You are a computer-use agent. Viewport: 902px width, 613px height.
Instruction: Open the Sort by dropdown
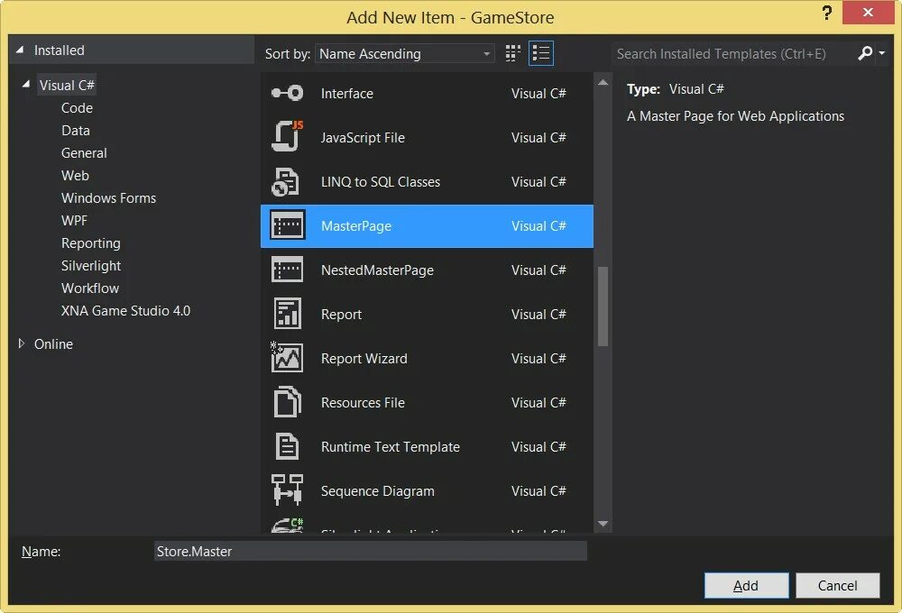coord(404,54)
